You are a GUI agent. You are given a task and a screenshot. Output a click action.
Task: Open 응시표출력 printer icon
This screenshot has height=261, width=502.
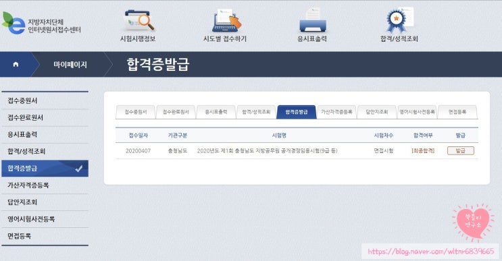(312, 20)
